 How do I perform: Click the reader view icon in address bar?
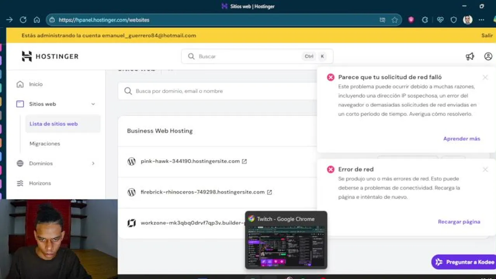pos(382,20)
